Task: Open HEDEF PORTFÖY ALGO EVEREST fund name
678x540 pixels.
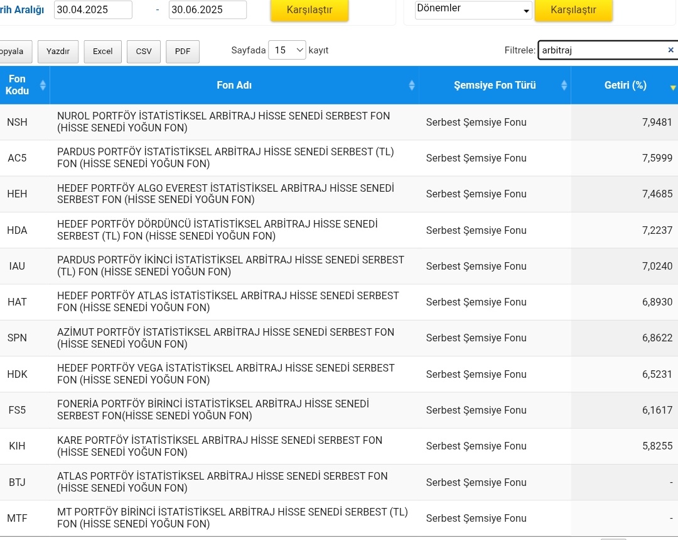Action: pyautogui.click(x=226, y=194)
